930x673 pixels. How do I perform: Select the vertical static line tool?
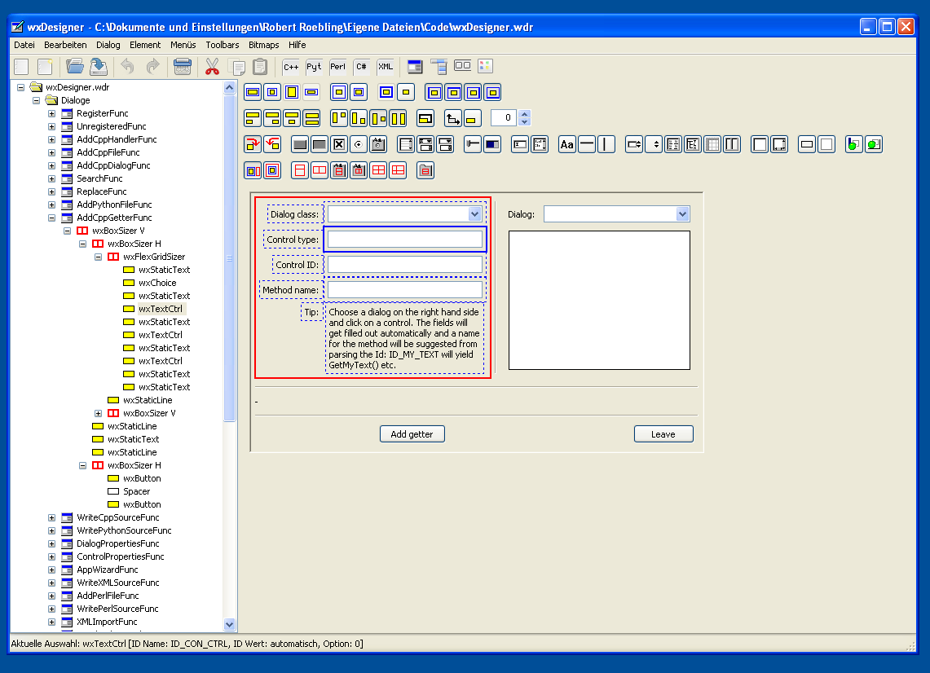coord(606,144)
